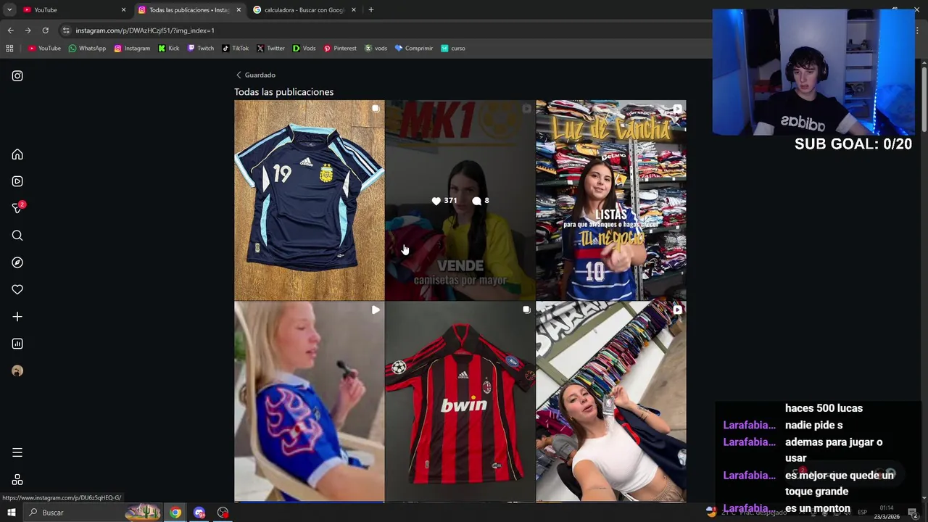Viewport: 928px width, 522px height.
Task: Open the Search magnifier in sidebar
Action: pos(17,236)
